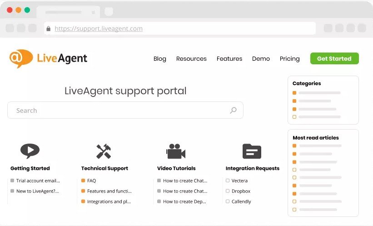Screen dimensions: 373x226
Task: Click the Integration Requests folder icon
Action: (252, 151)
